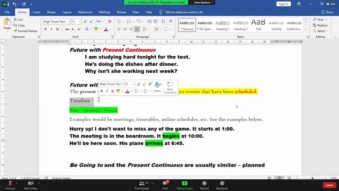Screen dimensions: 339x191
Task: Click the Paste icon in Clipboard group
Action: coord(7,22)
